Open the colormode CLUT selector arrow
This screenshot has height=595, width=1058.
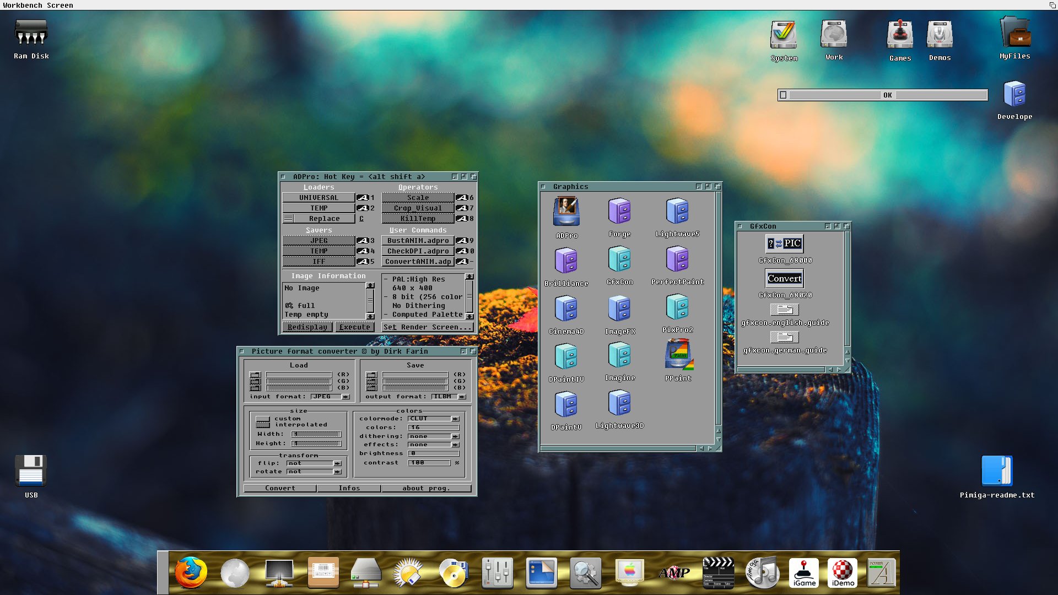[x=455, y=419]
